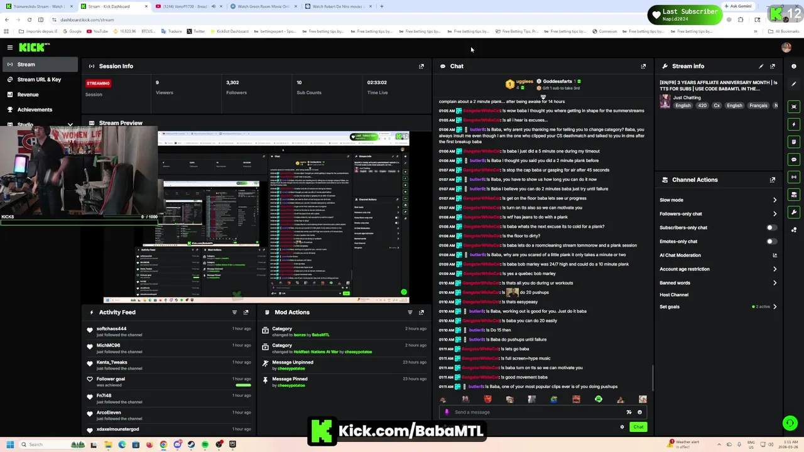Open chat settings gear icon

click(x=622, y=427)
